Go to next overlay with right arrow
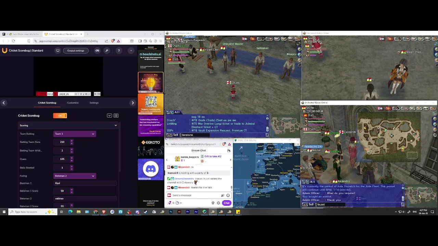 pyautogui.click(x=133, y=102)
